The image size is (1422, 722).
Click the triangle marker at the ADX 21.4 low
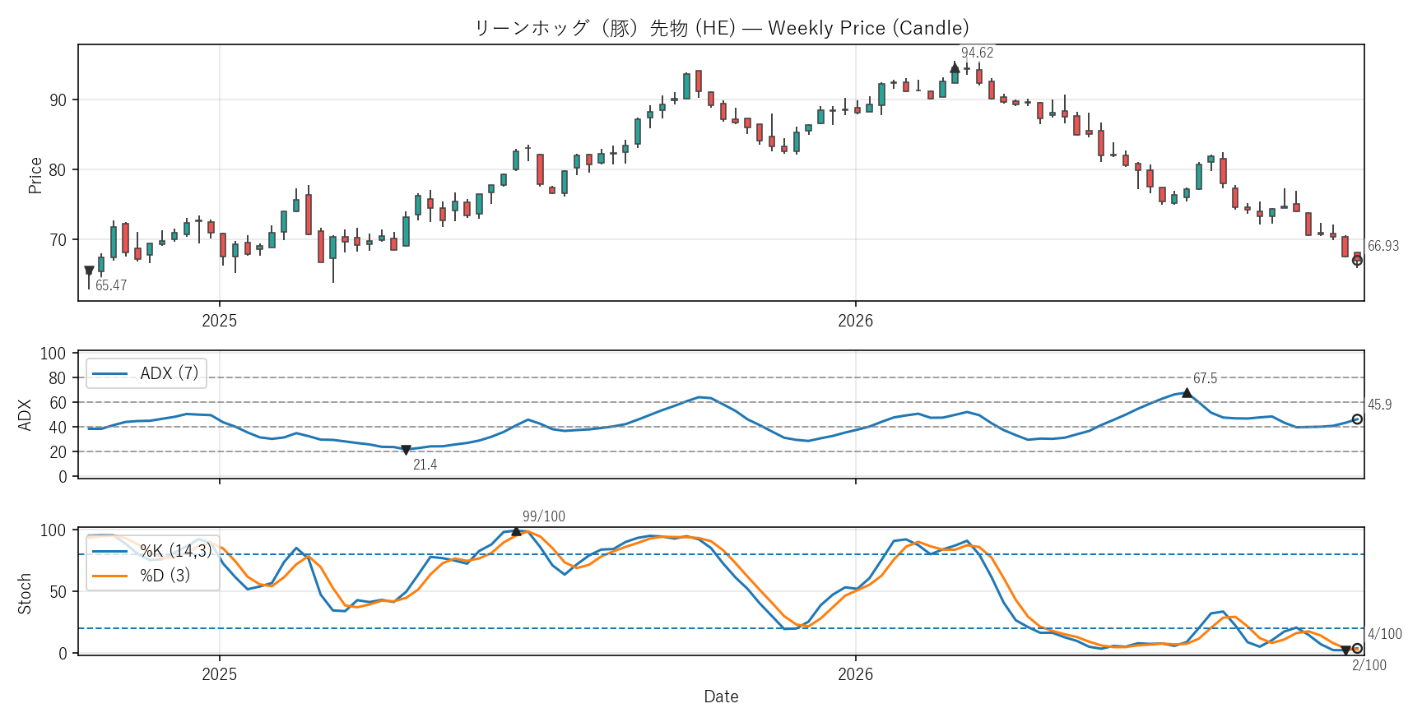406,450
